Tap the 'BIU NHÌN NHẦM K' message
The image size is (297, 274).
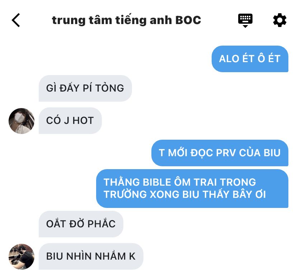[x=91, y=256]
